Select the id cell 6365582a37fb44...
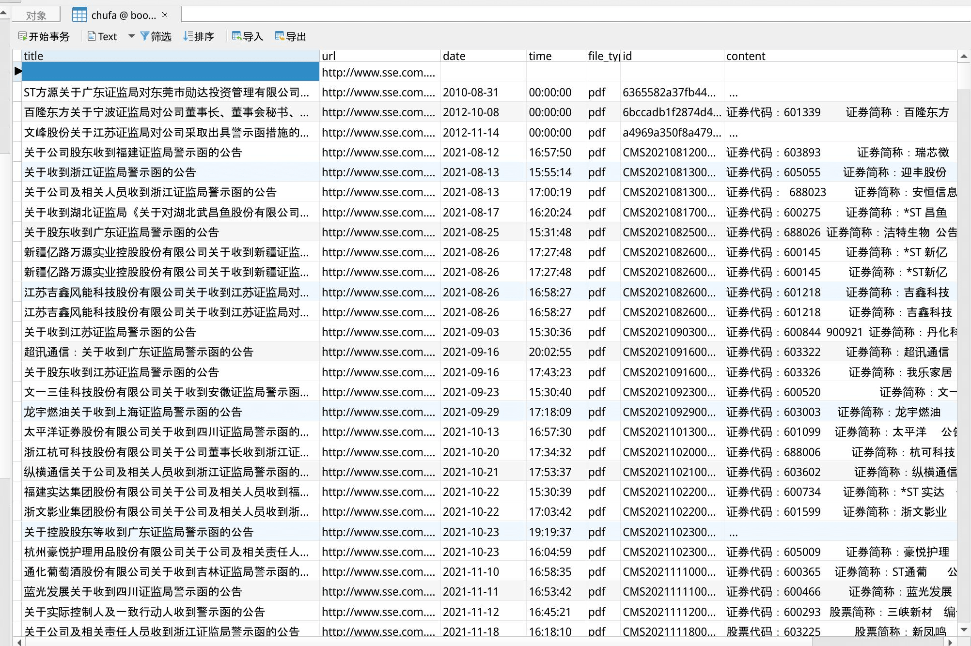This screenshot has width=971, height=646. point(672,92)
